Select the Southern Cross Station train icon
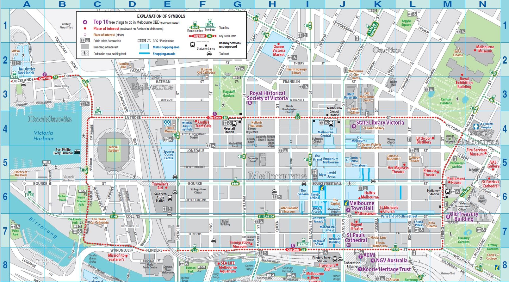Image resolution: width=509 pixels, height=282 pixels. pyautogui.click(x=170, y=198)
